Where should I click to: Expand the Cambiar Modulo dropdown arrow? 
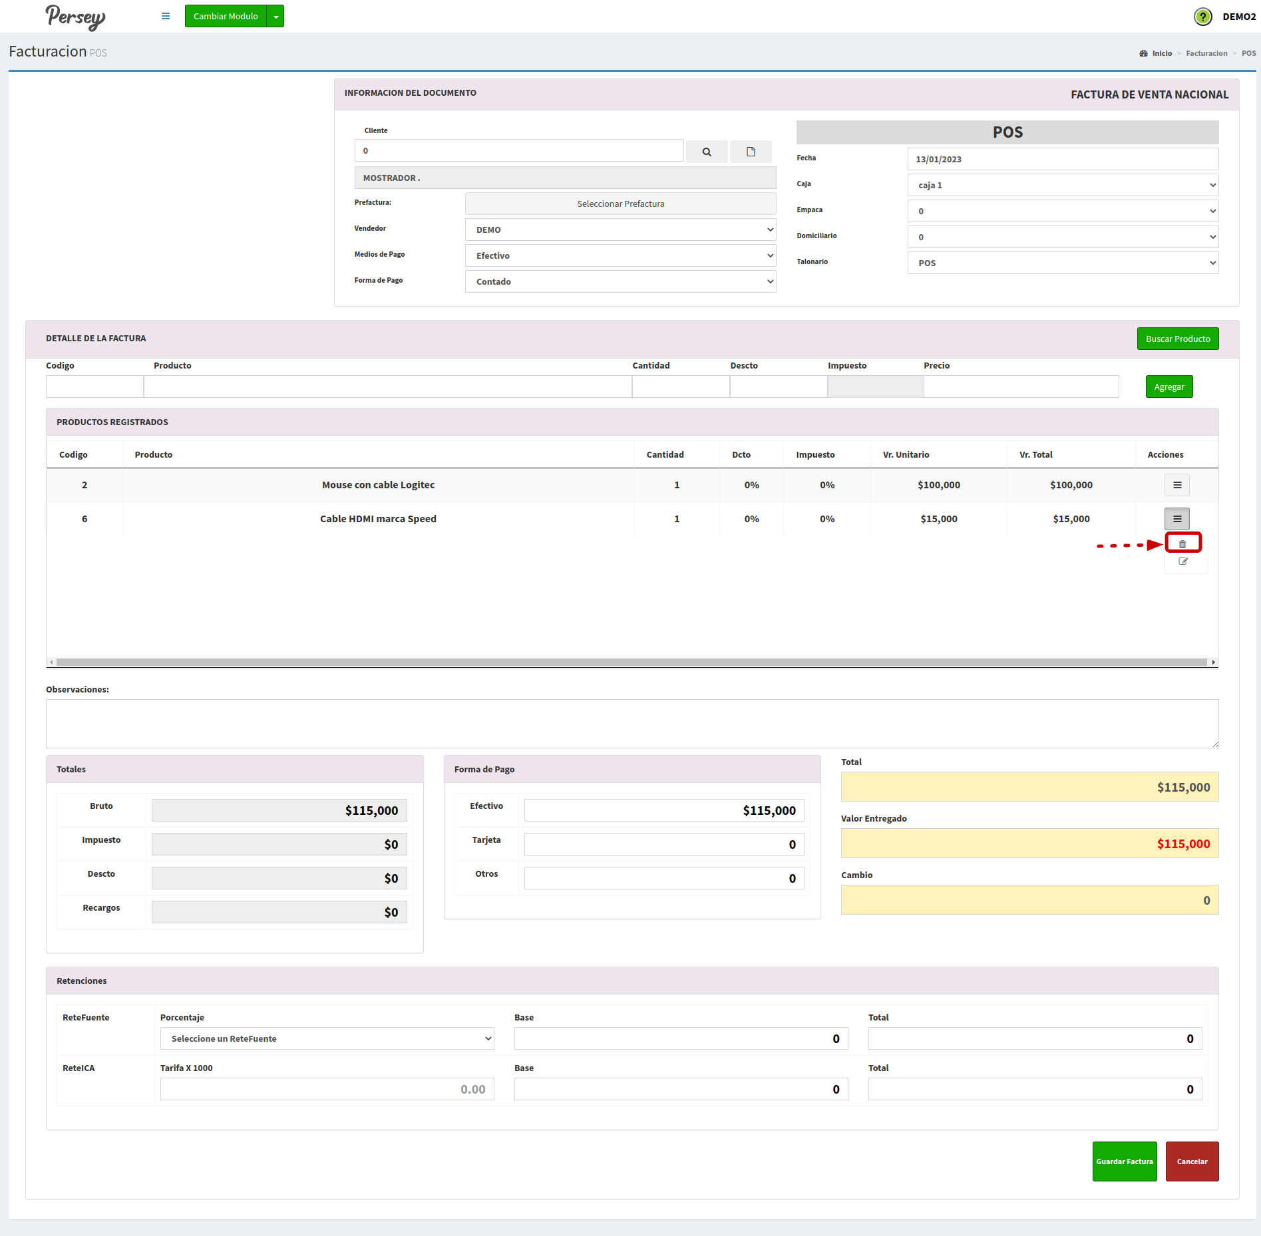point(275,17)
